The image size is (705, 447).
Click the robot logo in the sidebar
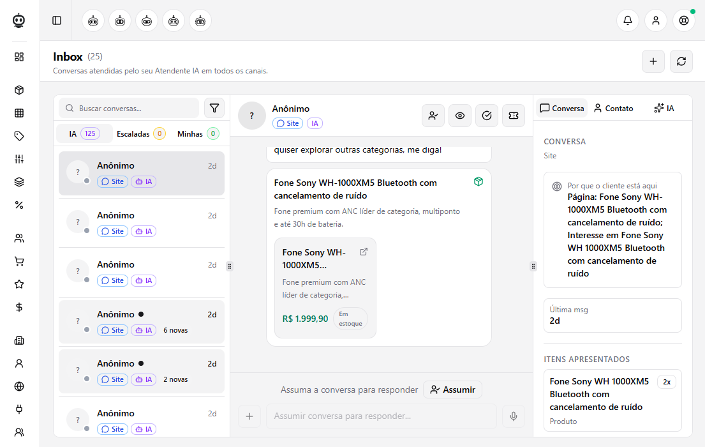click(x=19, y=20)
